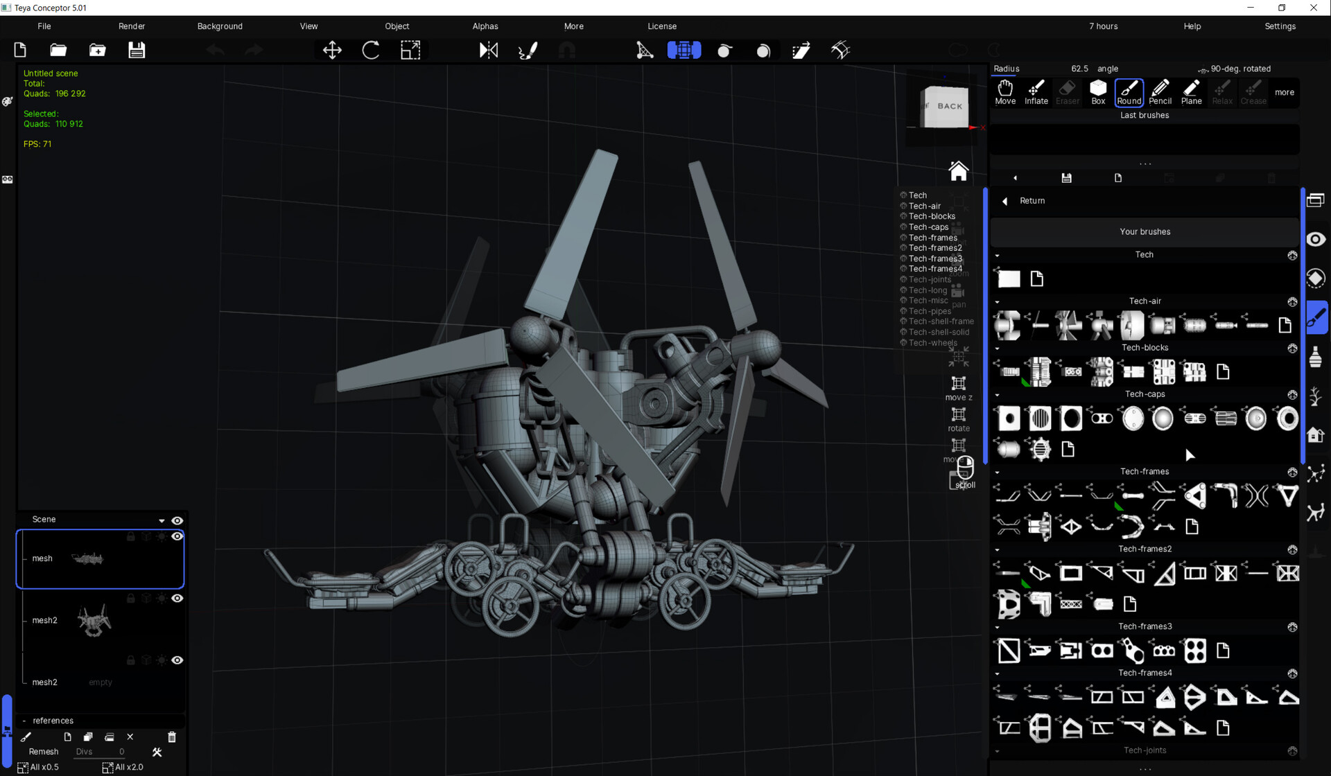Click the Return button
Screen dimensions: 1331x776
click(x=1031, y=201)
